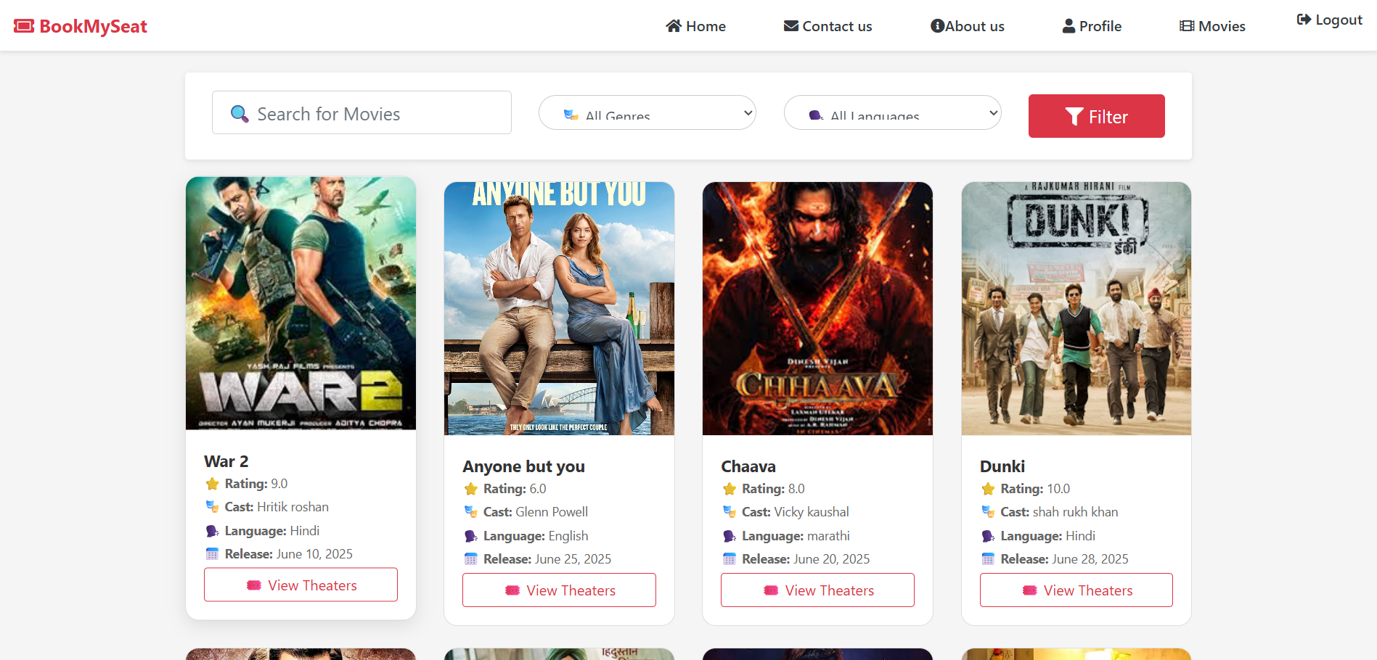This screenshot has width=1377, height=660.
Task: Open the Chaava movie poster
Action: click(817, 308)
